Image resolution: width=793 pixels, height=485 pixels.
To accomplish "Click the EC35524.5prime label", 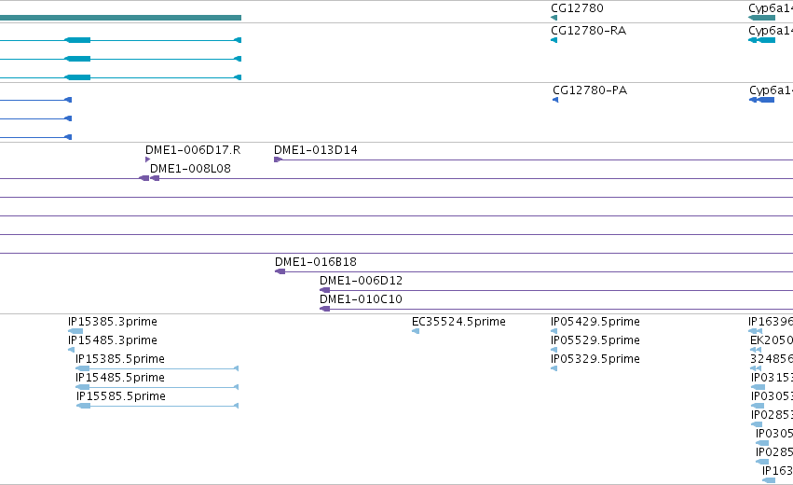I will [458, 322].
